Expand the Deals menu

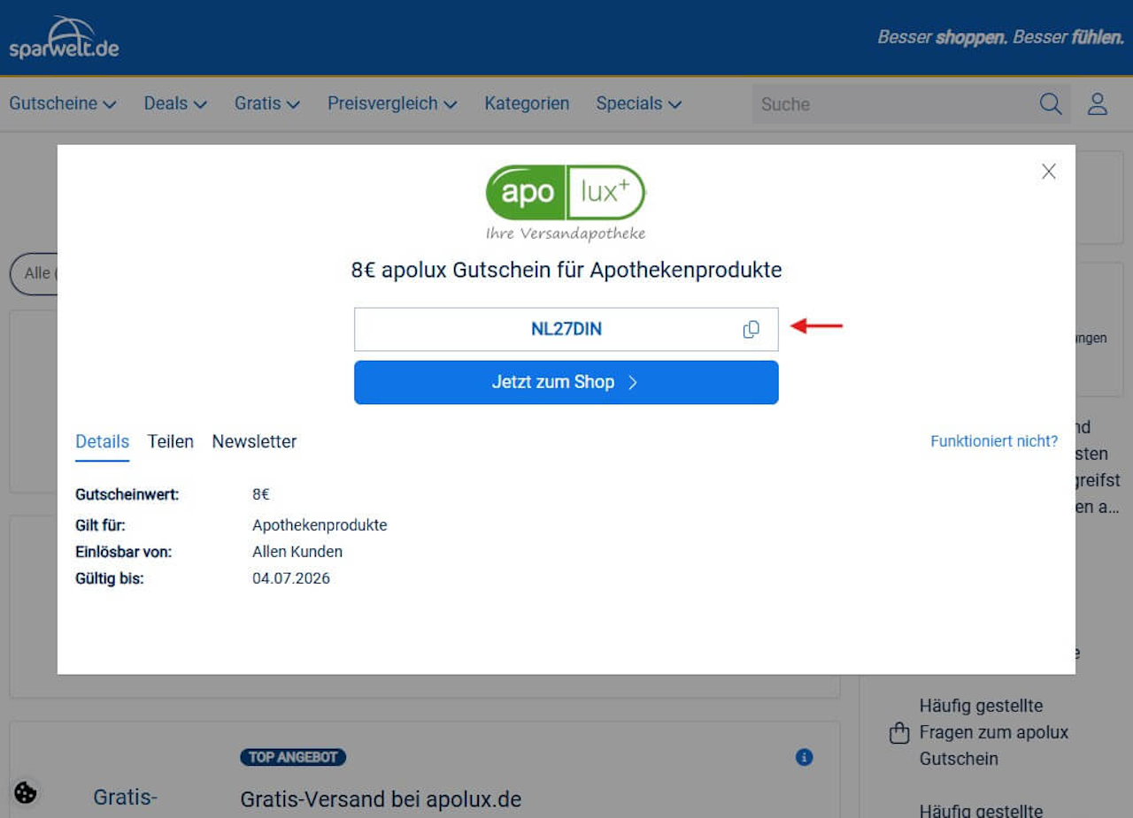[x=175, y=103]
